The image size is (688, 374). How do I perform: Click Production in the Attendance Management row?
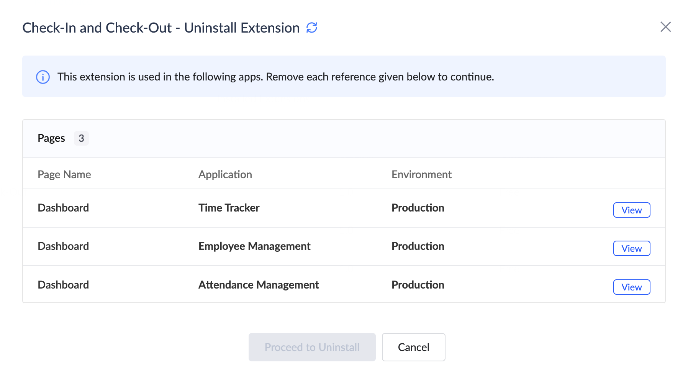(418, 285)
